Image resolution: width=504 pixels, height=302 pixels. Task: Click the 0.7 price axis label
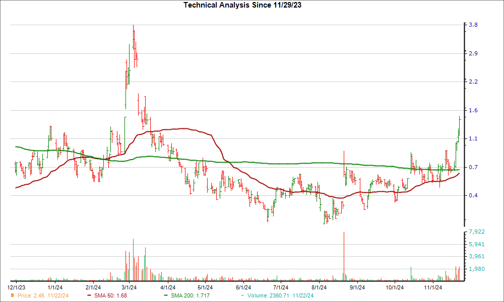pyautogui.click(x=473, y=167)
